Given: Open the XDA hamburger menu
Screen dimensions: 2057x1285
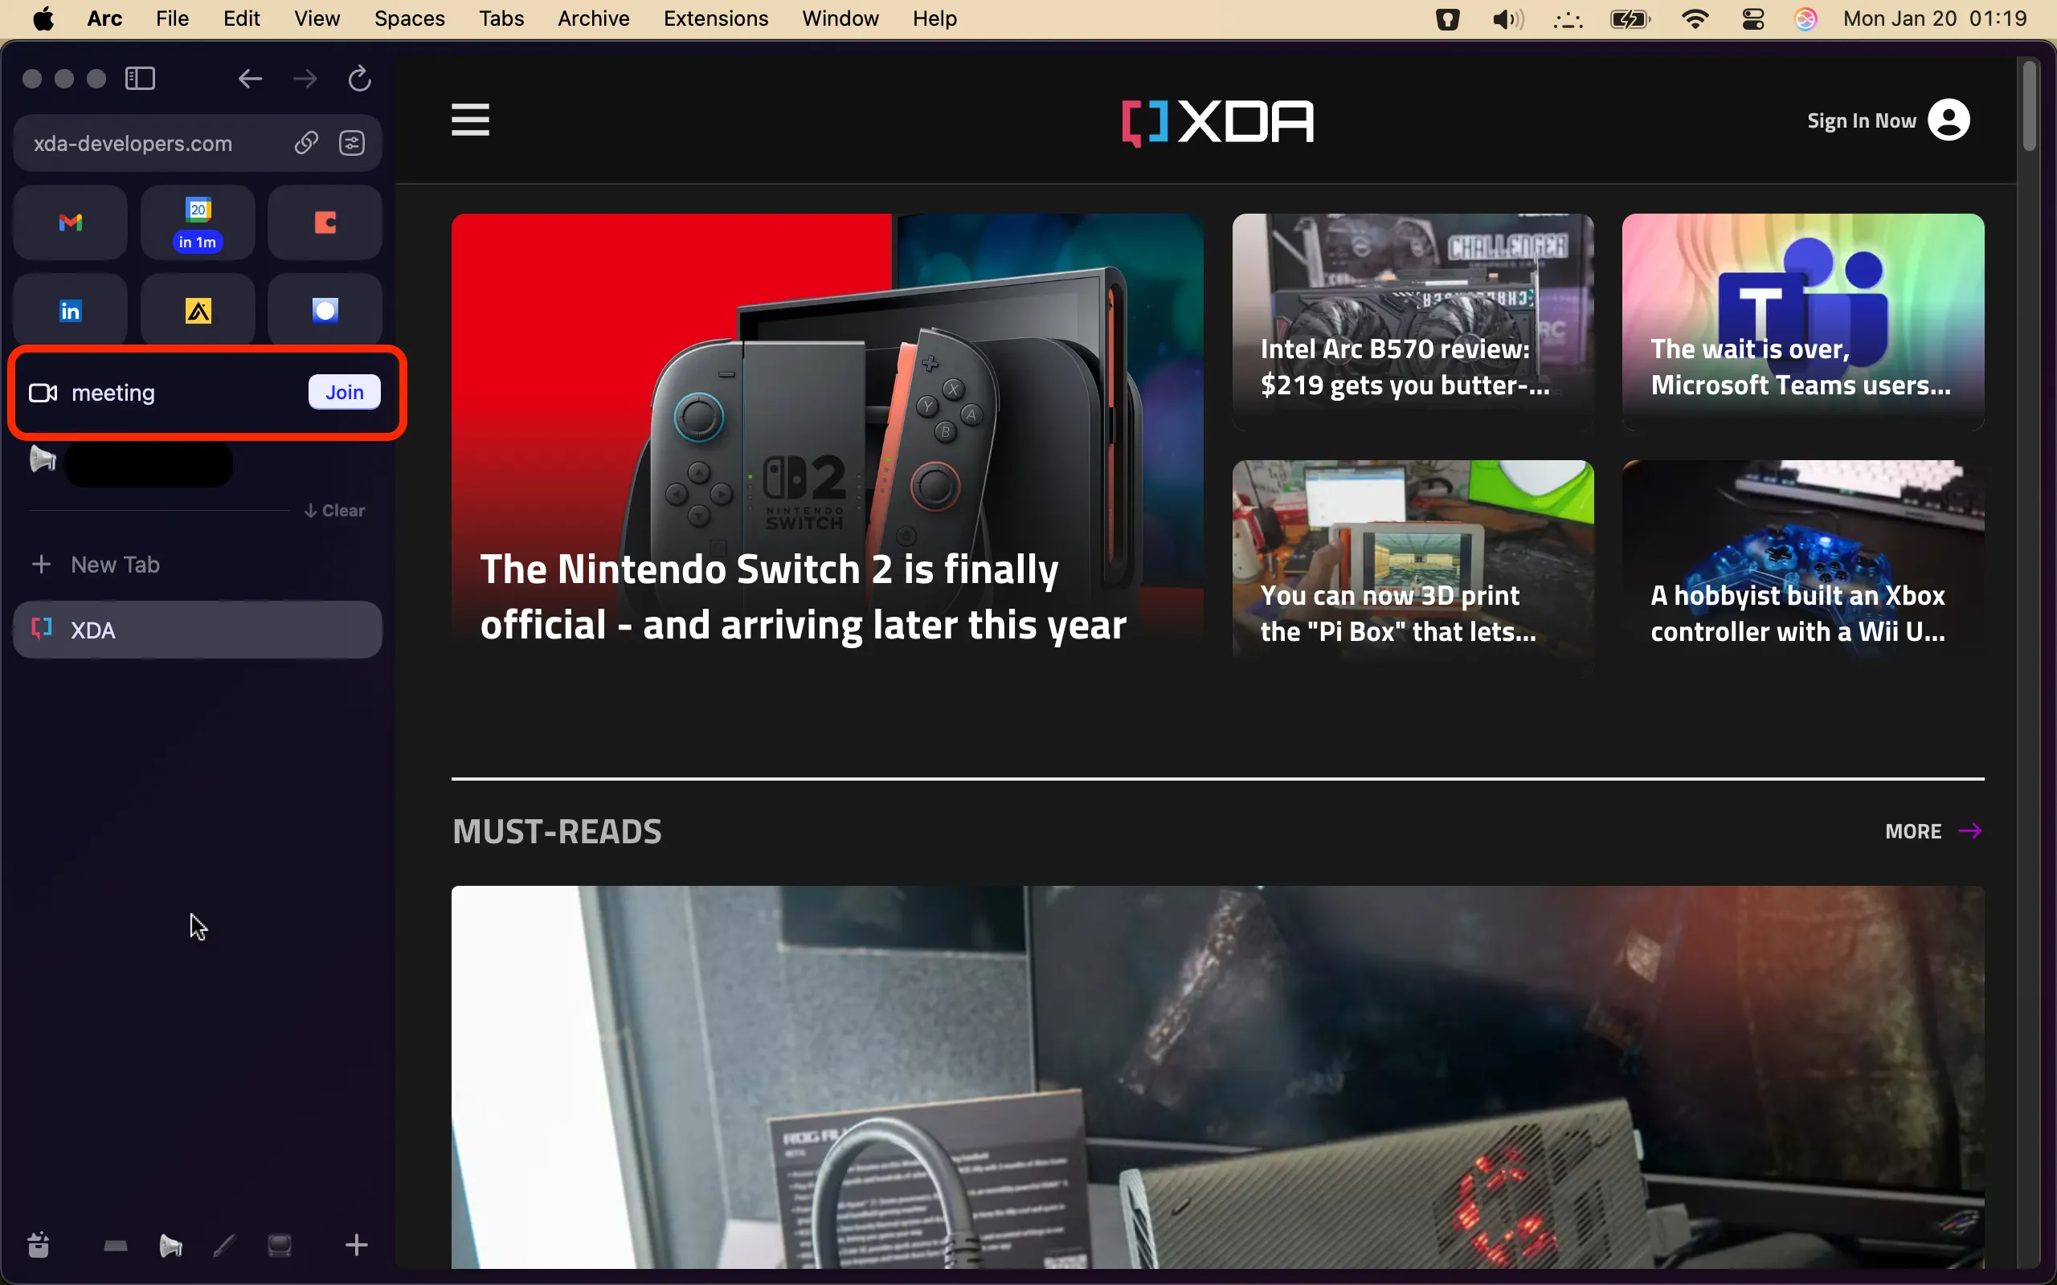Looking at the screenshot, I should [470, 120].
